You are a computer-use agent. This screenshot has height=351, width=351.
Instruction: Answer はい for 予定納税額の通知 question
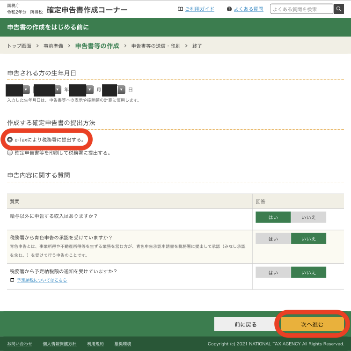point(273,272)
